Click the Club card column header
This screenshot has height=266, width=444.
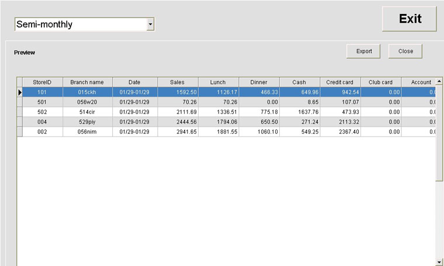click(x=381, y=82)
